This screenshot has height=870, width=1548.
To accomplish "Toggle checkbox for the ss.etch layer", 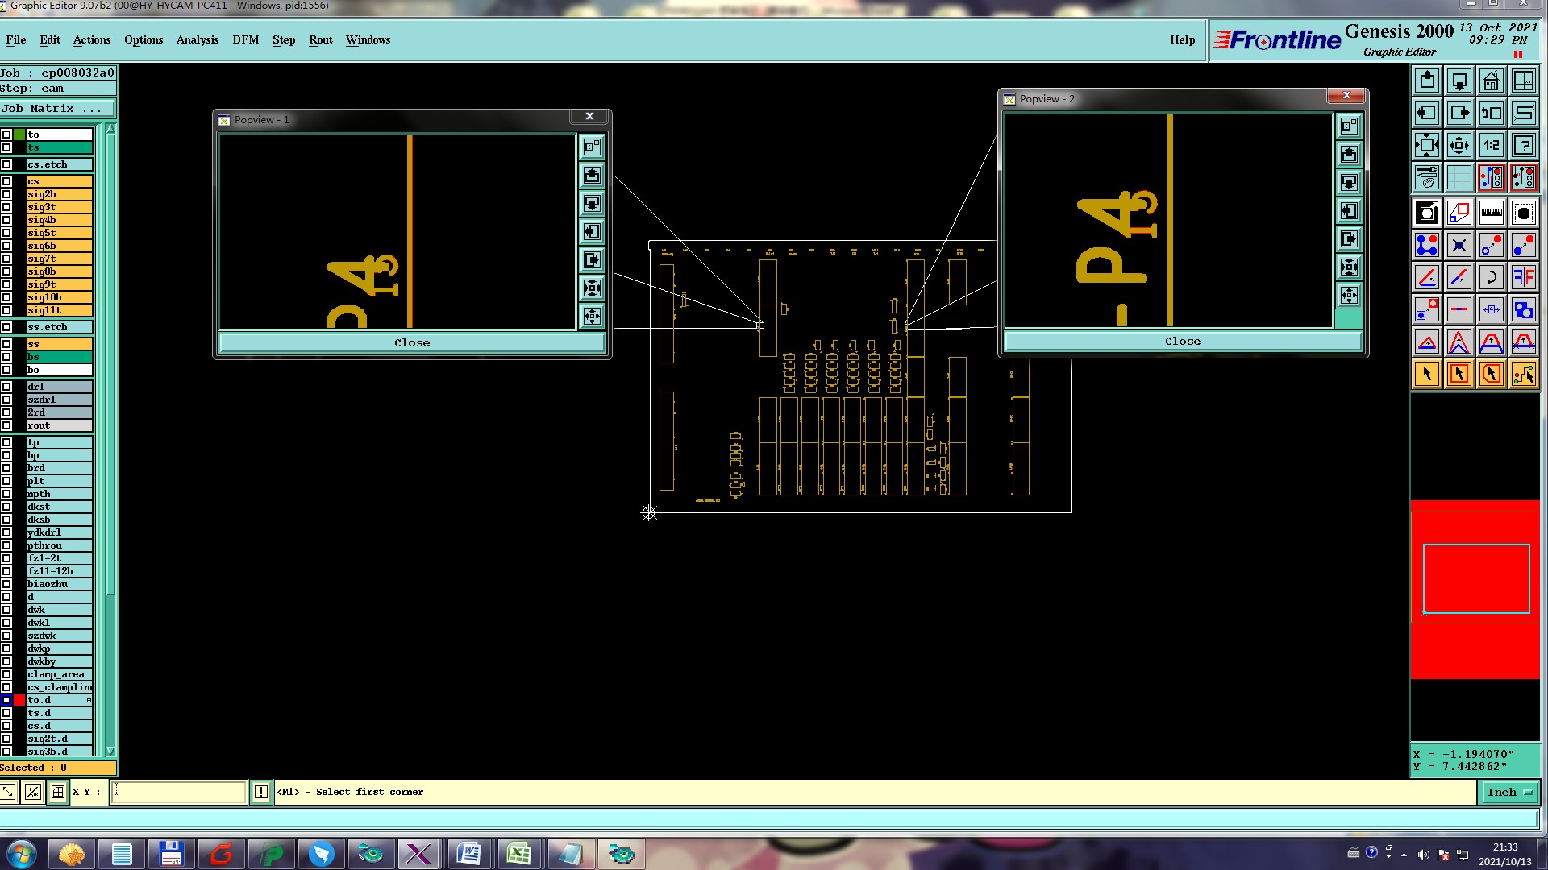I will (x=6, y=327).
